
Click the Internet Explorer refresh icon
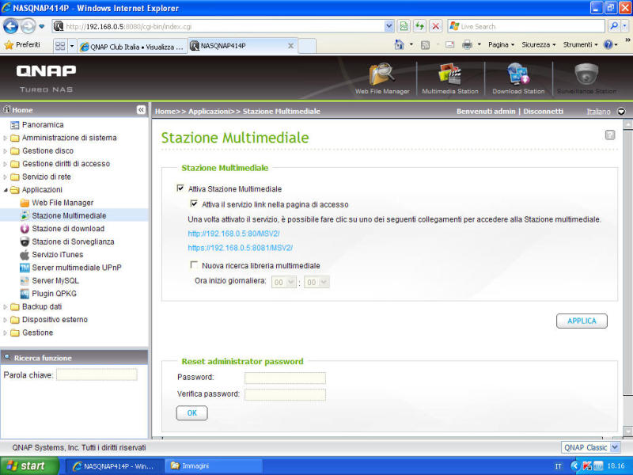(420, 26)
